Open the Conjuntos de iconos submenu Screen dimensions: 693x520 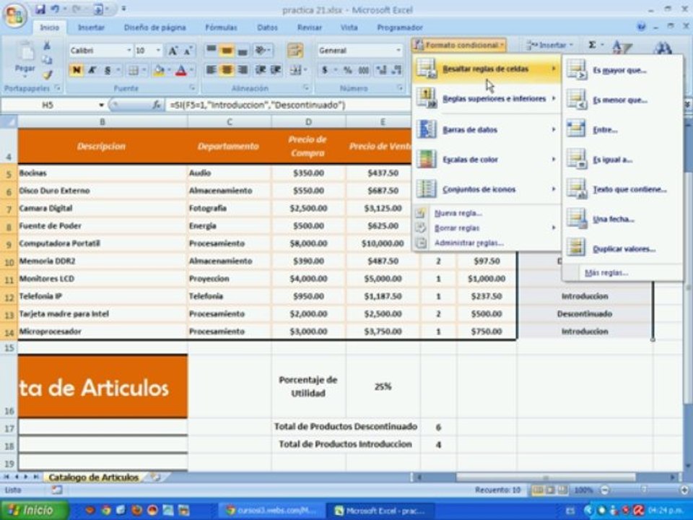click(487, 189)
